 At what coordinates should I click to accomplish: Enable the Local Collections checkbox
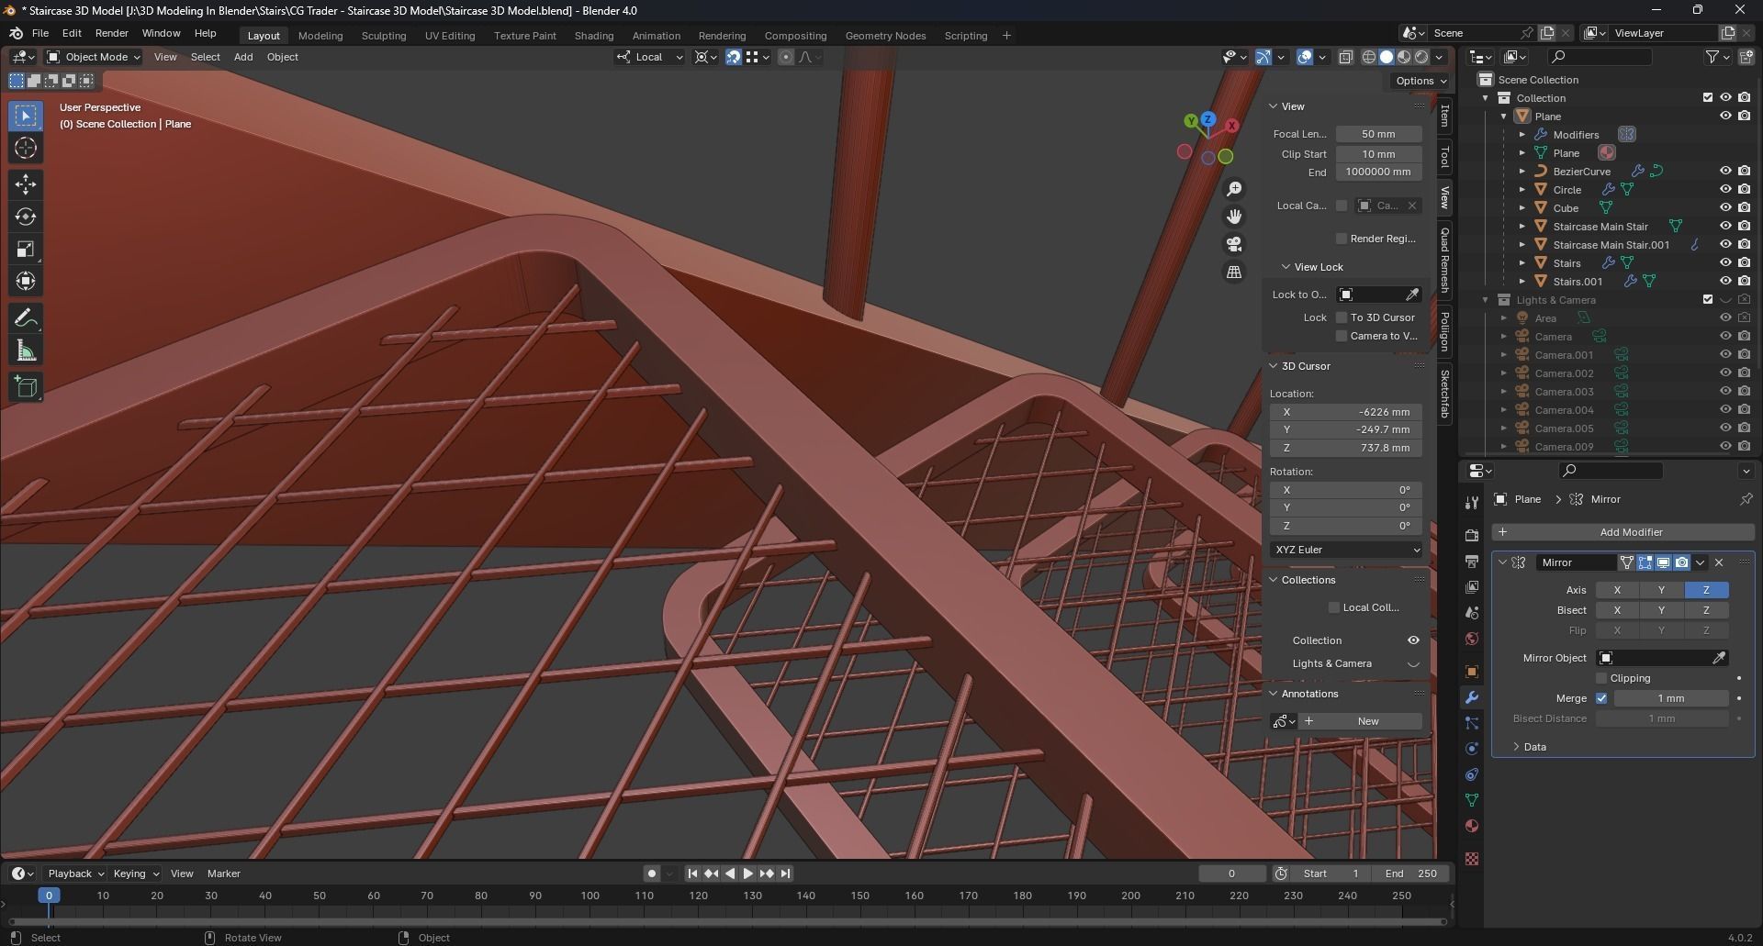coord(1334,607)
